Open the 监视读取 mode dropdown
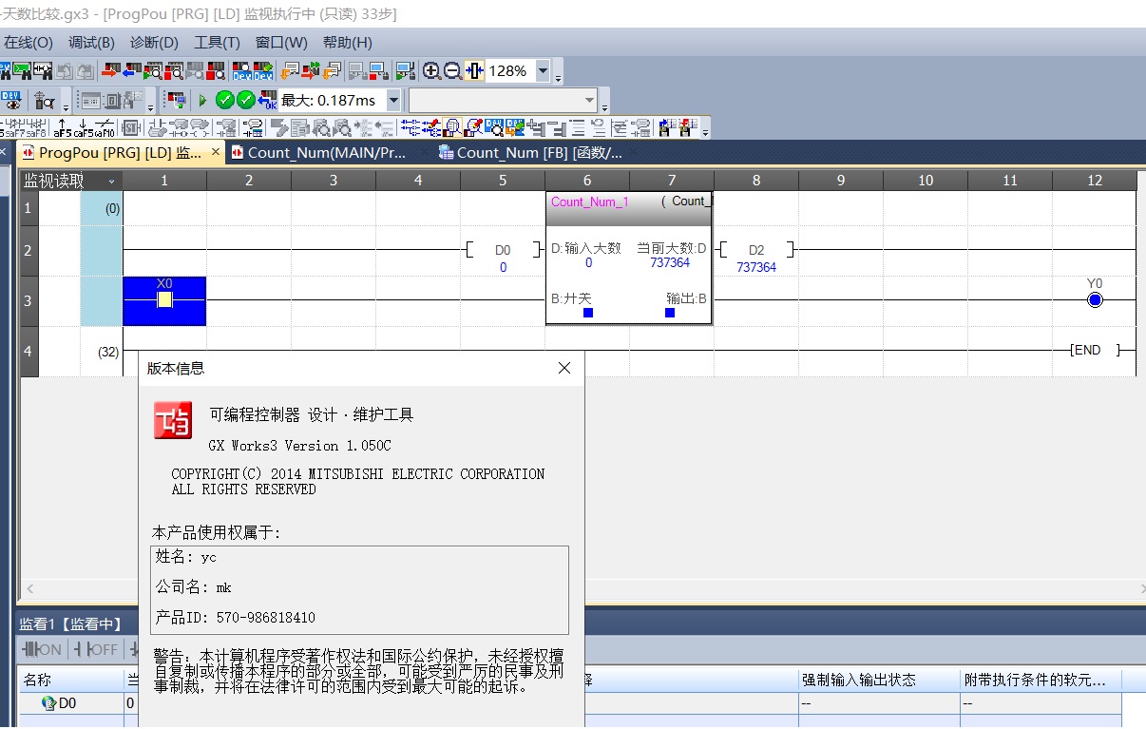Viewport: 1146px width, 729px height. click(111, 182)
